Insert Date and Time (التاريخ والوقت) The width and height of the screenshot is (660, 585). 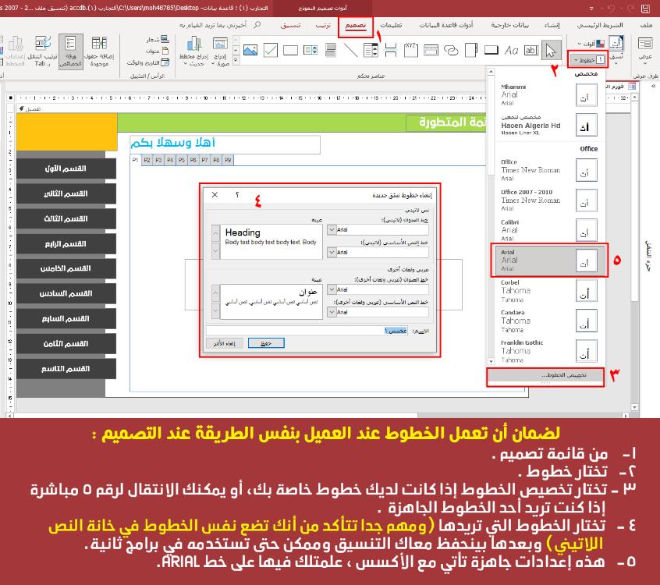tap(148, 62)
